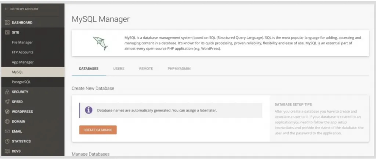Click the Domain globe icon
Viewport: 376px width, 159px height.
click(7, 122)
